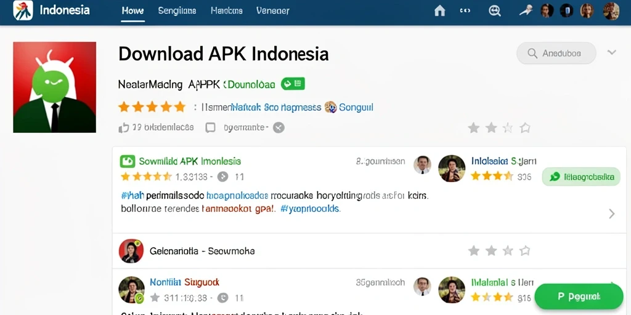Open the Nontilai Sirguock name link
This screenshot has width=631, height=315.
pos(184,282)
